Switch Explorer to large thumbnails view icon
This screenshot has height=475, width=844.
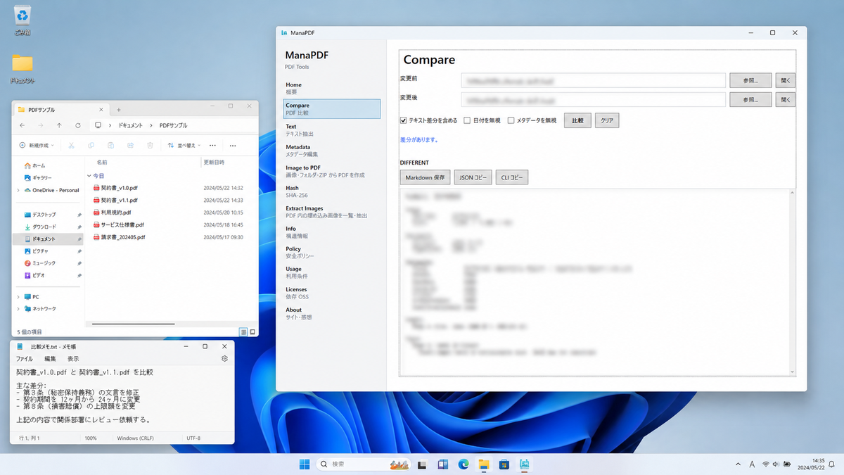pos(252,331)
